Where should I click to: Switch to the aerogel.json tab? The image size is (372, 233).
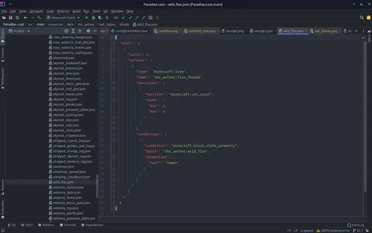(x=263, y=31)
